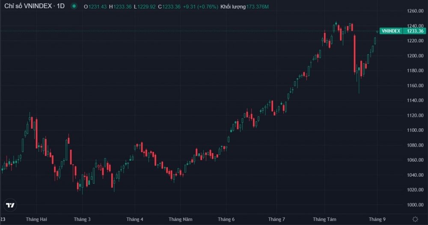Screen dimensions: 428x225
Task: Click the 1160.00 price axis label
Action: pyautogui.click(x=415, y=86)
